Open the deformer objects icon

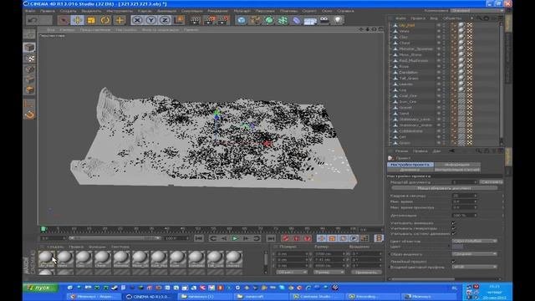click(x=297, y=20)
